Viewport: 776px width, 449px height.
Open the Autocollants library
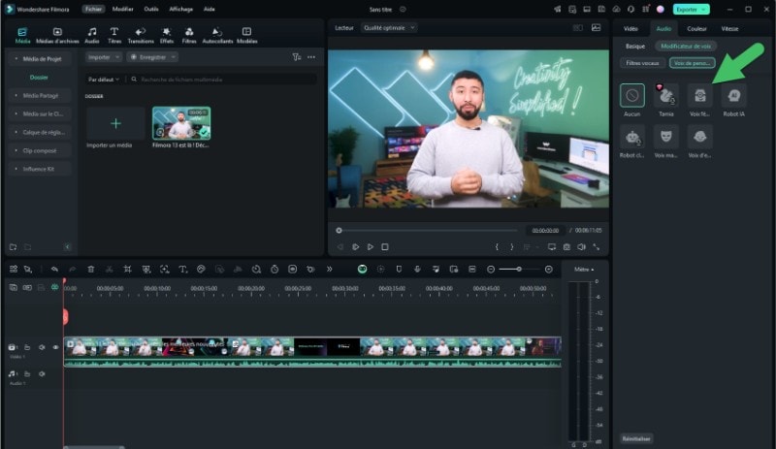point(217,36)
